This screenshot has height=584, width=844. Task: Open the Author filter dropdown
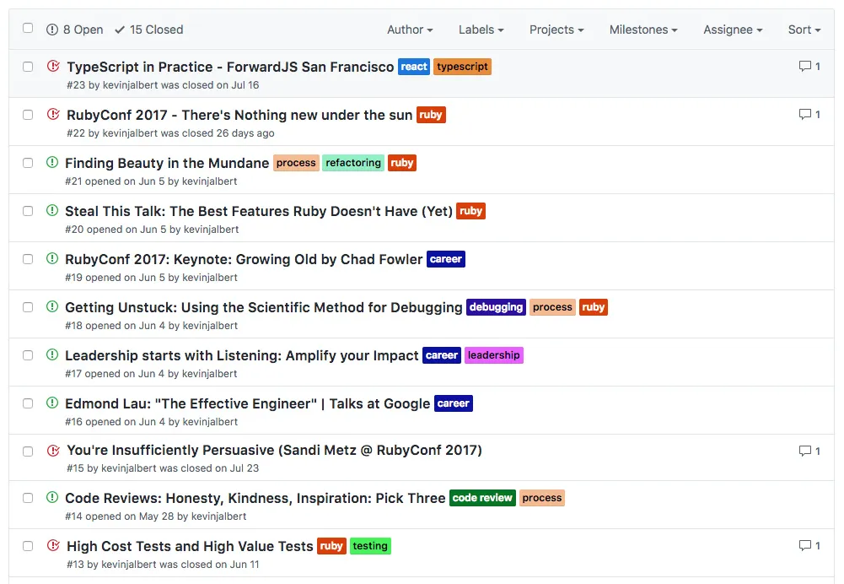point(410,30)
